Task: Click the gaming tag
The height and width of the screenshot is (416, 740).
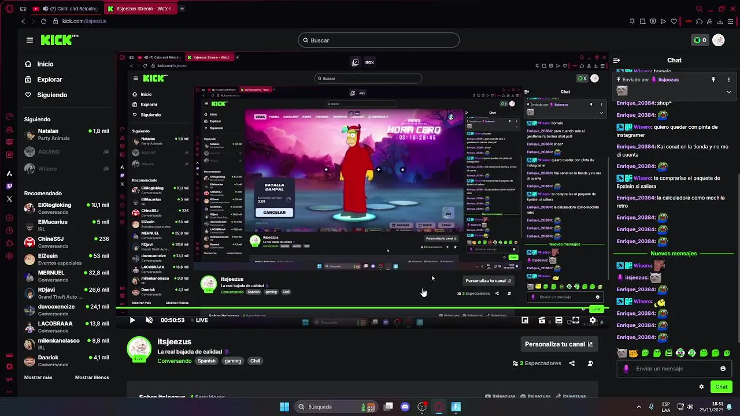Action: pyautogui.click(x=233, y=361)
